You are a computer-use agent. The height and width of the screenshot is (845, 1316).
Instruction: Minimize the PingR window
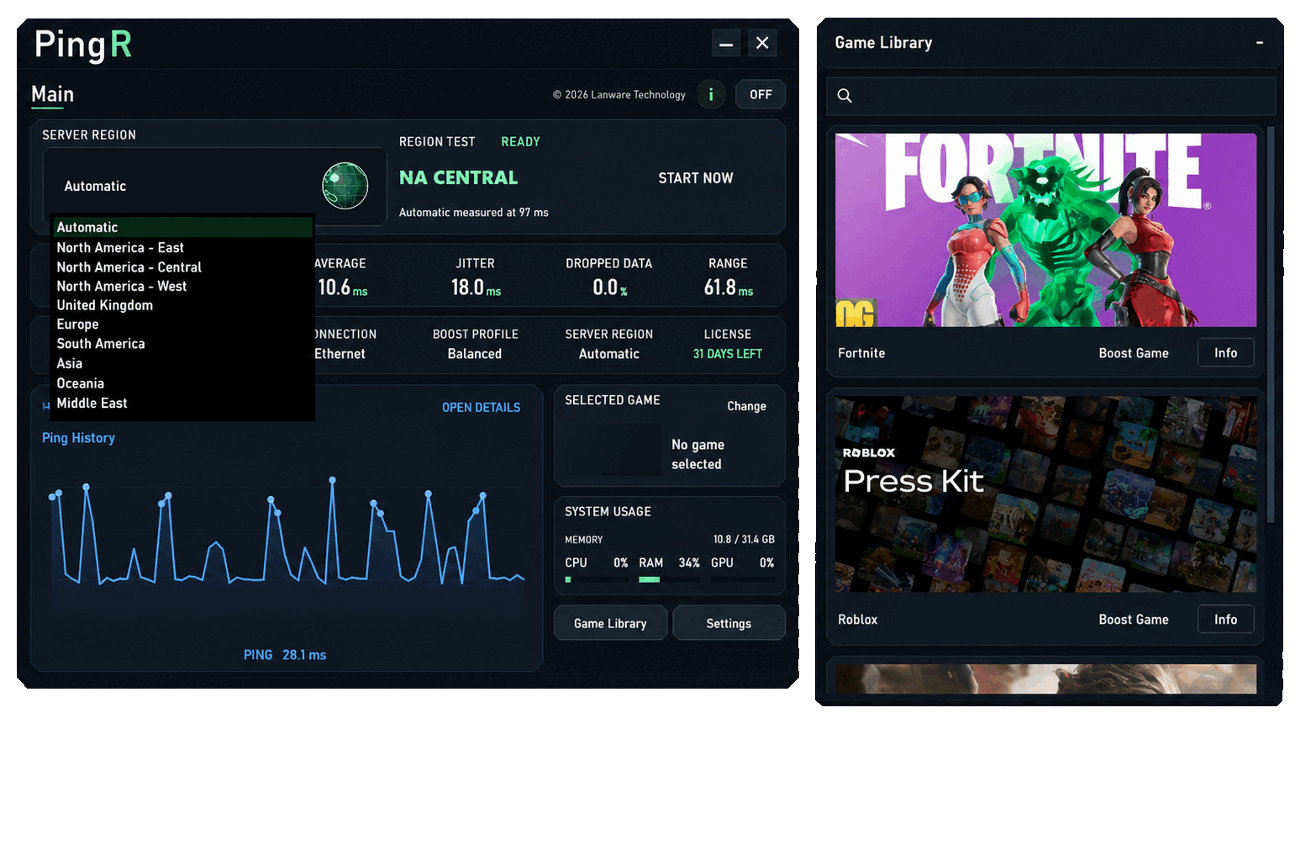click(726, 43)
